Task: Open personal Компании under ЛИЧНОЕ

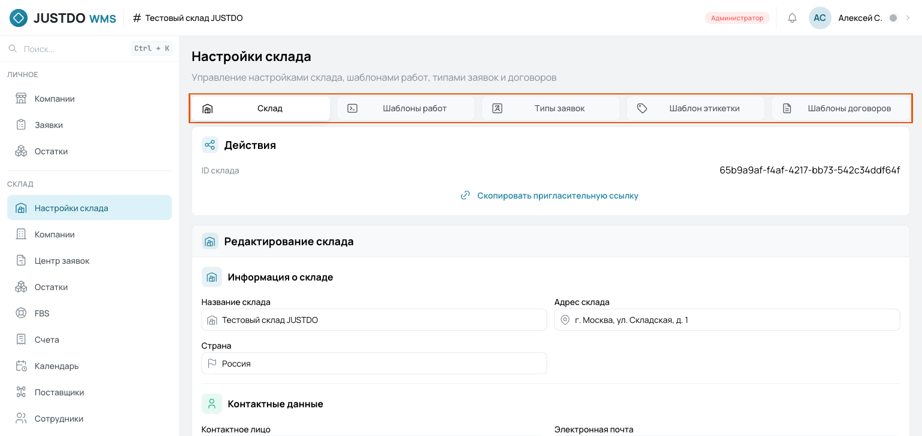Action: (89, 99)
